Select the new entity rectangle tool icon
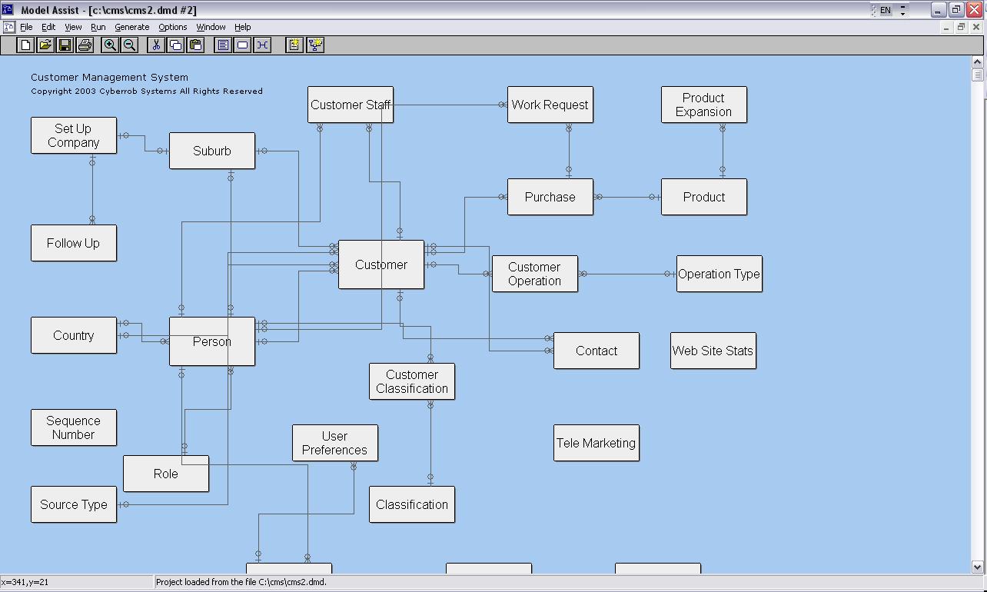 (242, 45)
